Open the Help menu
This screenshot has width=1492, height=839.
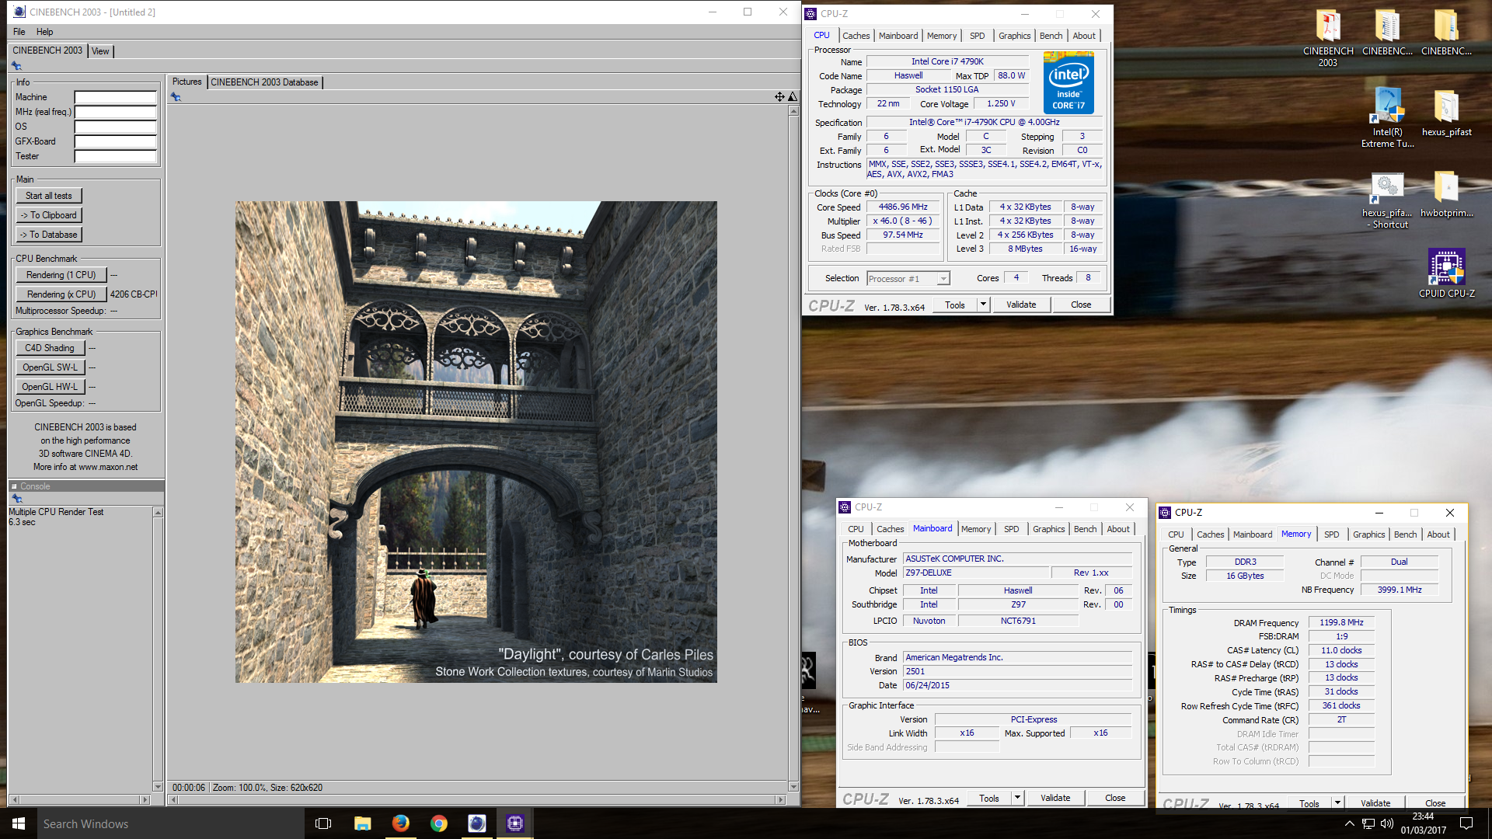tap(45, 32)
